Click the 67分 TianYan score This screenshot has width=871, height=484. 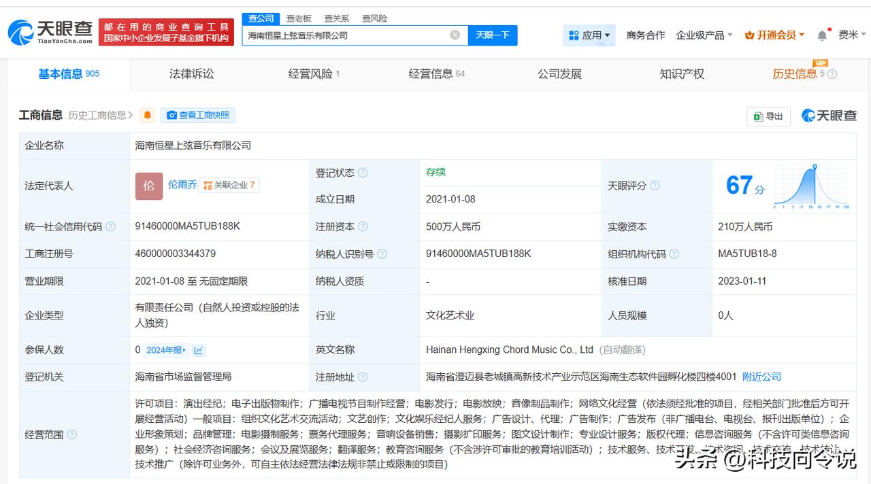(745, 186)
